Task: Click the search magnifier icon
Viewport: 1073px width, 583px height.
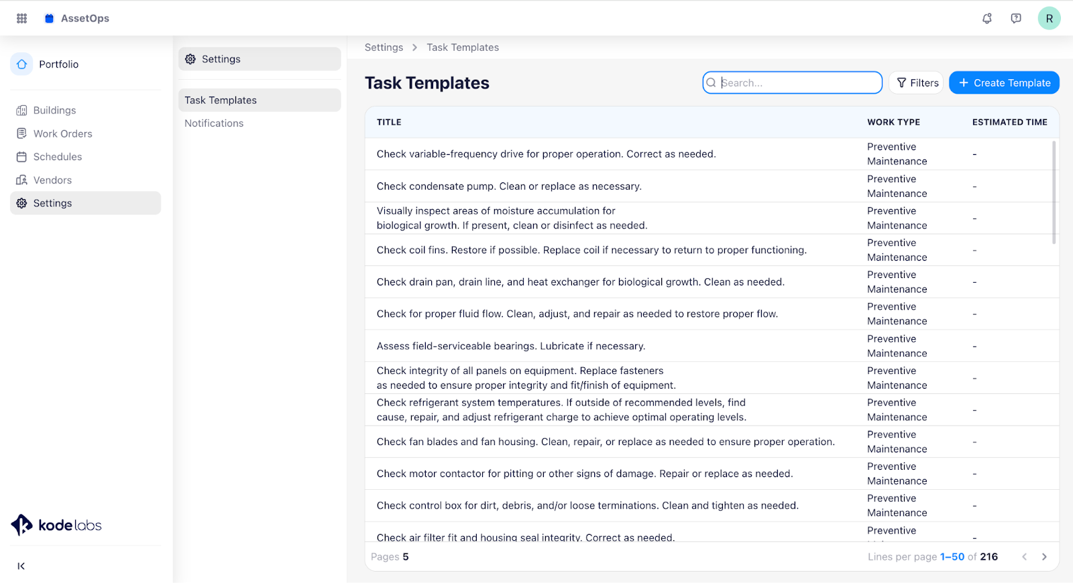Action: coord(711,83)
